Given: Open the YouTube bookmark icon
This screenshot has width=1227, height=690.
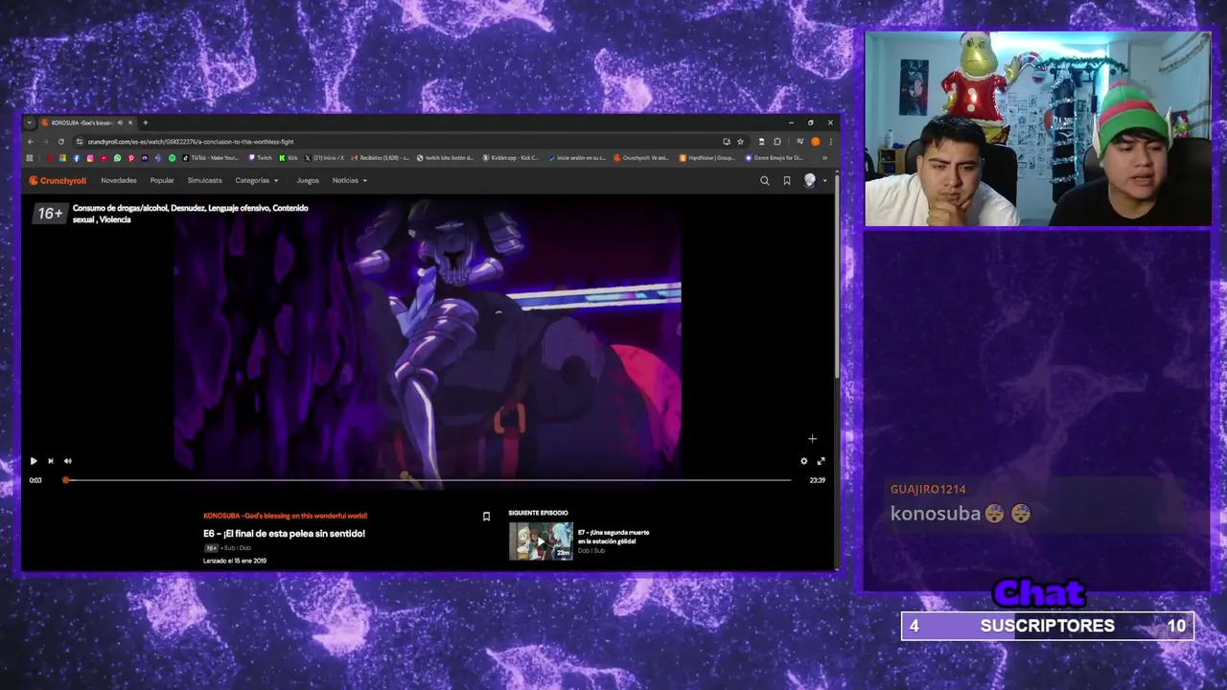Looking at the screenshot, I should 104,158.
